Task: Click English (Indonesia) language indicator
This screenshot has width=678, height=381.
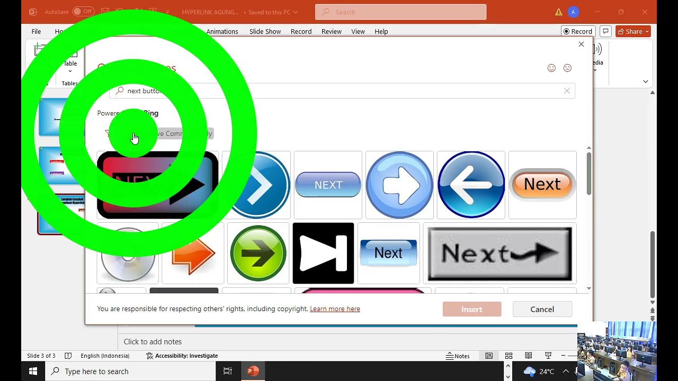Action: (104, 356)
